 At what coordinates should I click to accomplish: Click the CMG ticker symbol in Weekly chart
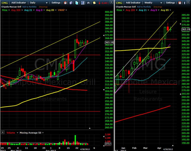pyautogui.click(x=119, y=3)
